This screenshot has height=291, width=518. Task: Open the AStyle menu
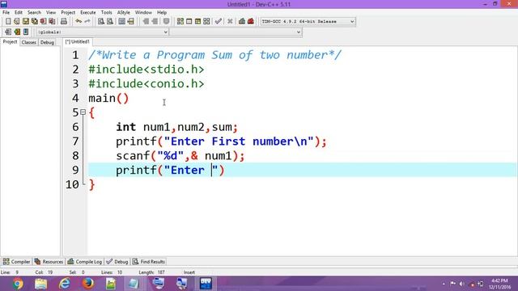124,13
